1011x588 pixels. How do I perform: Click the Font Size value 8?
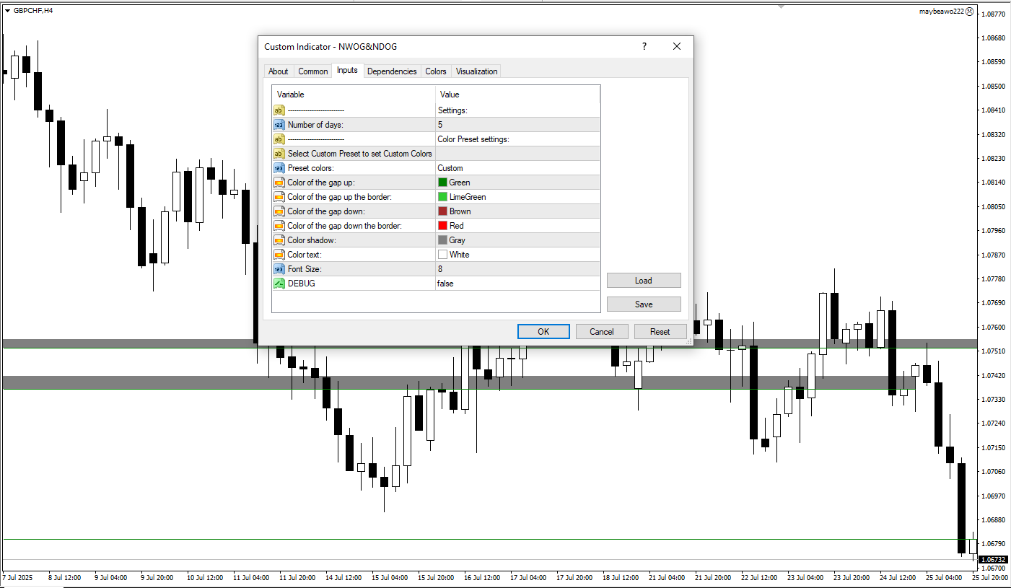coord(517,269)
